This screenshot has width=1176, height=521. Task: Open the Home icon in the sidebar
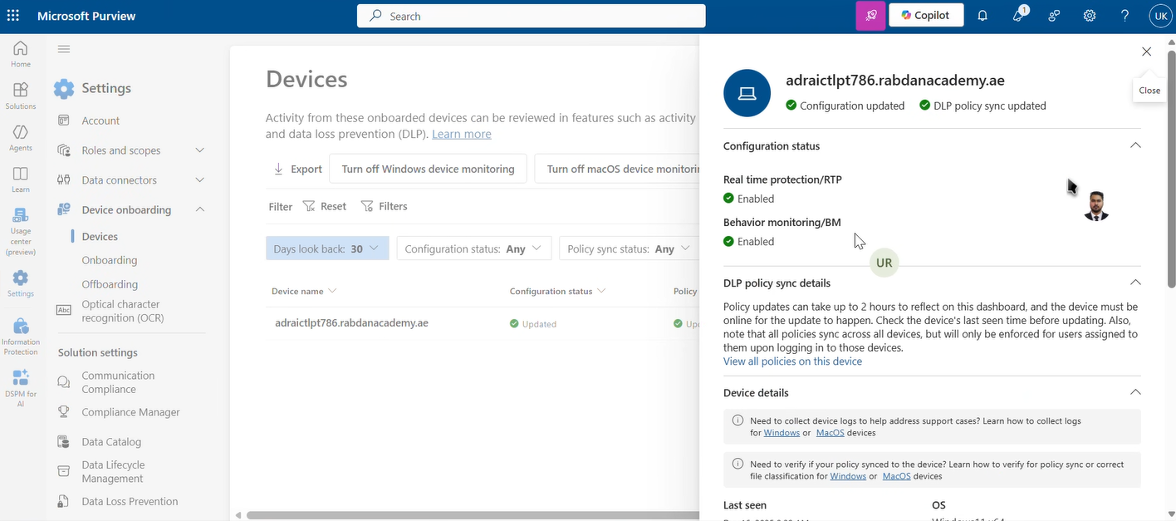[x=20, y=52]
